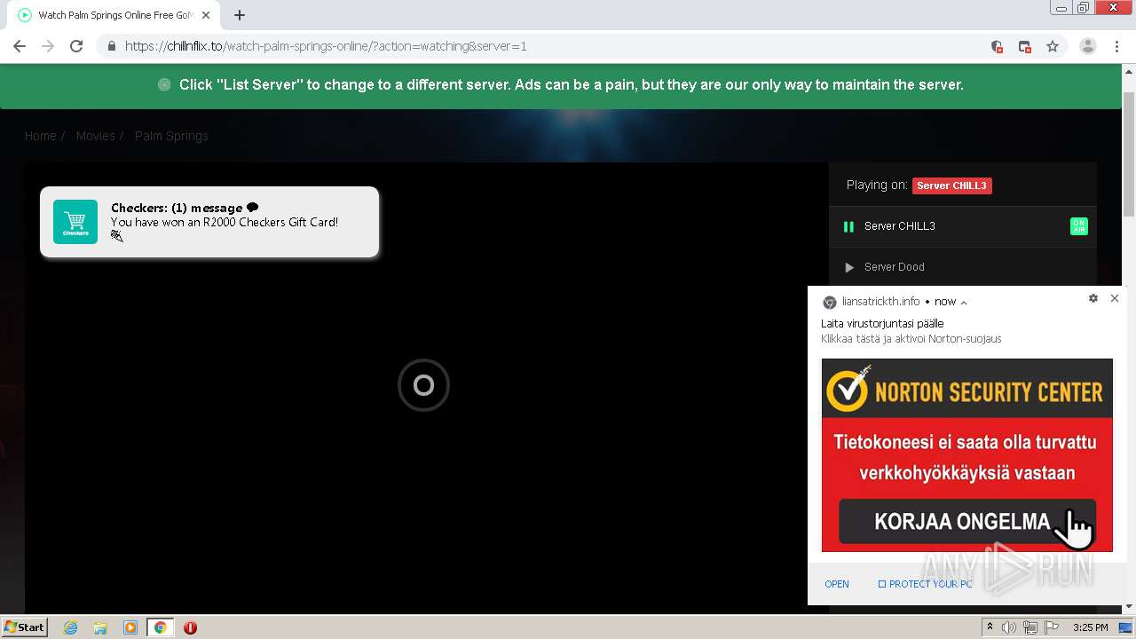Launch Internet Explorer from taskbar

[x=71, y=627]
